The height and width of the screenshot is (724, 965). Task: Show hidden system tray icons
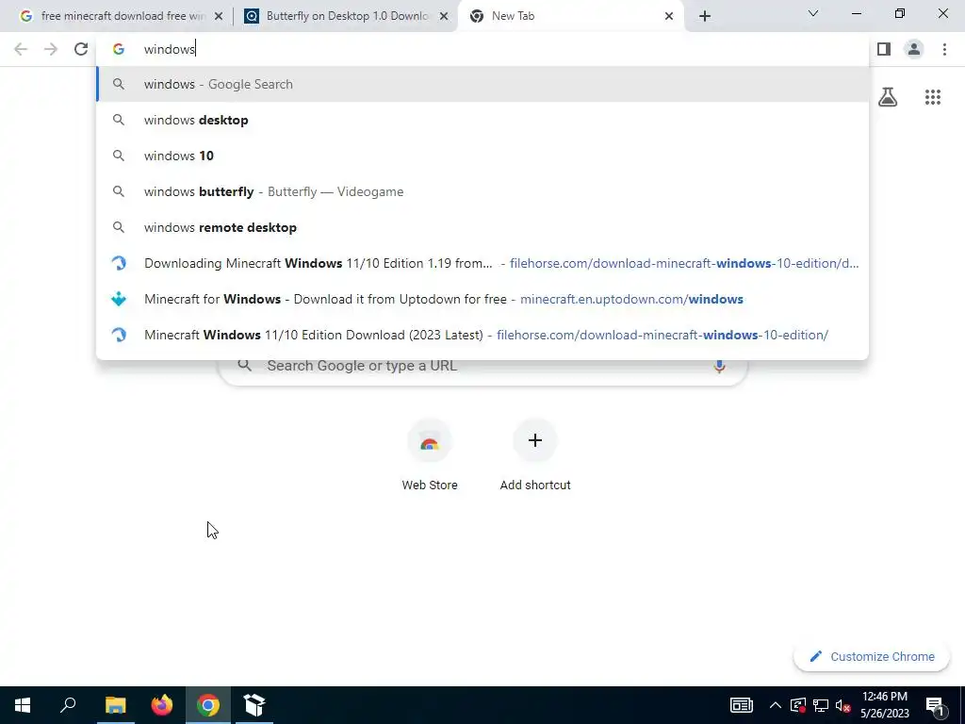click(776, 705)
